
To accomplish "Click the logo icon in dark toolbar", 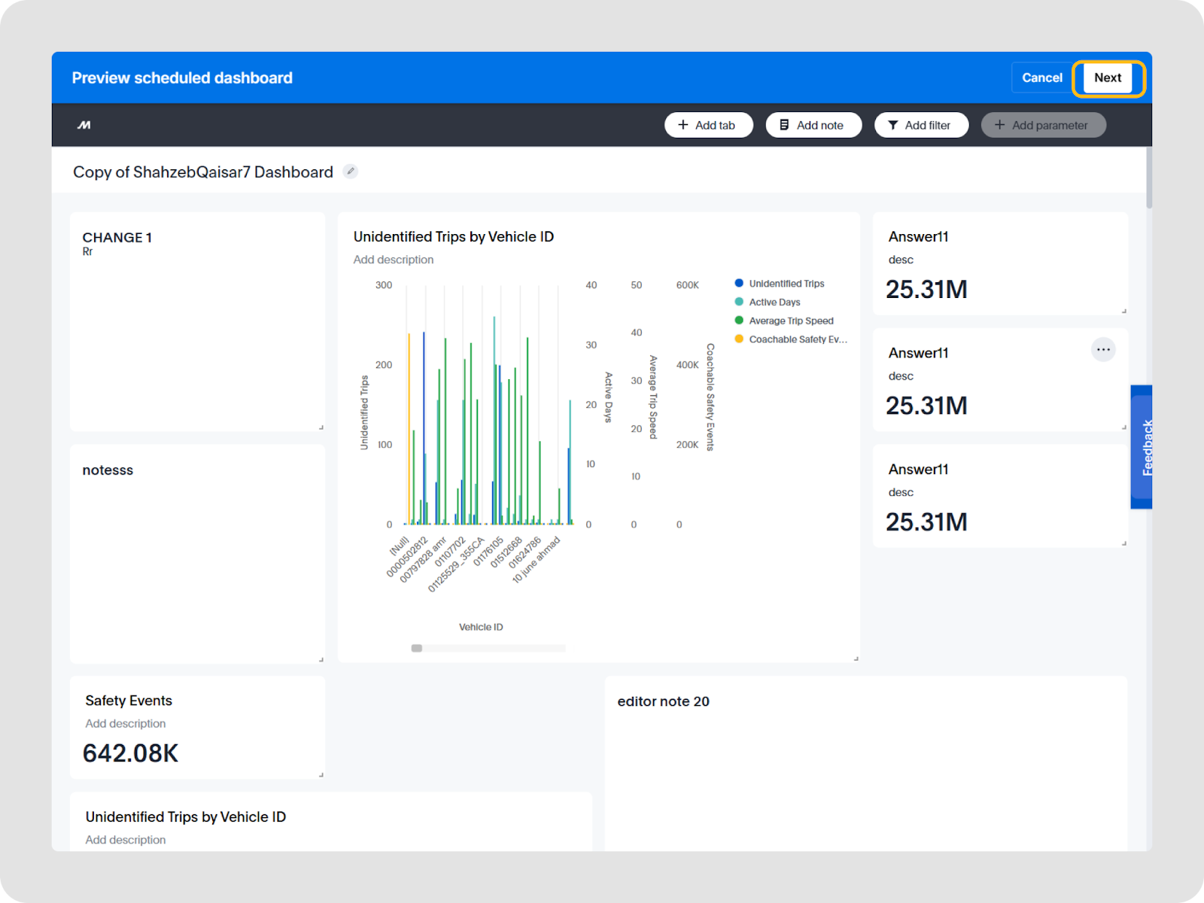I will [84, 125].
